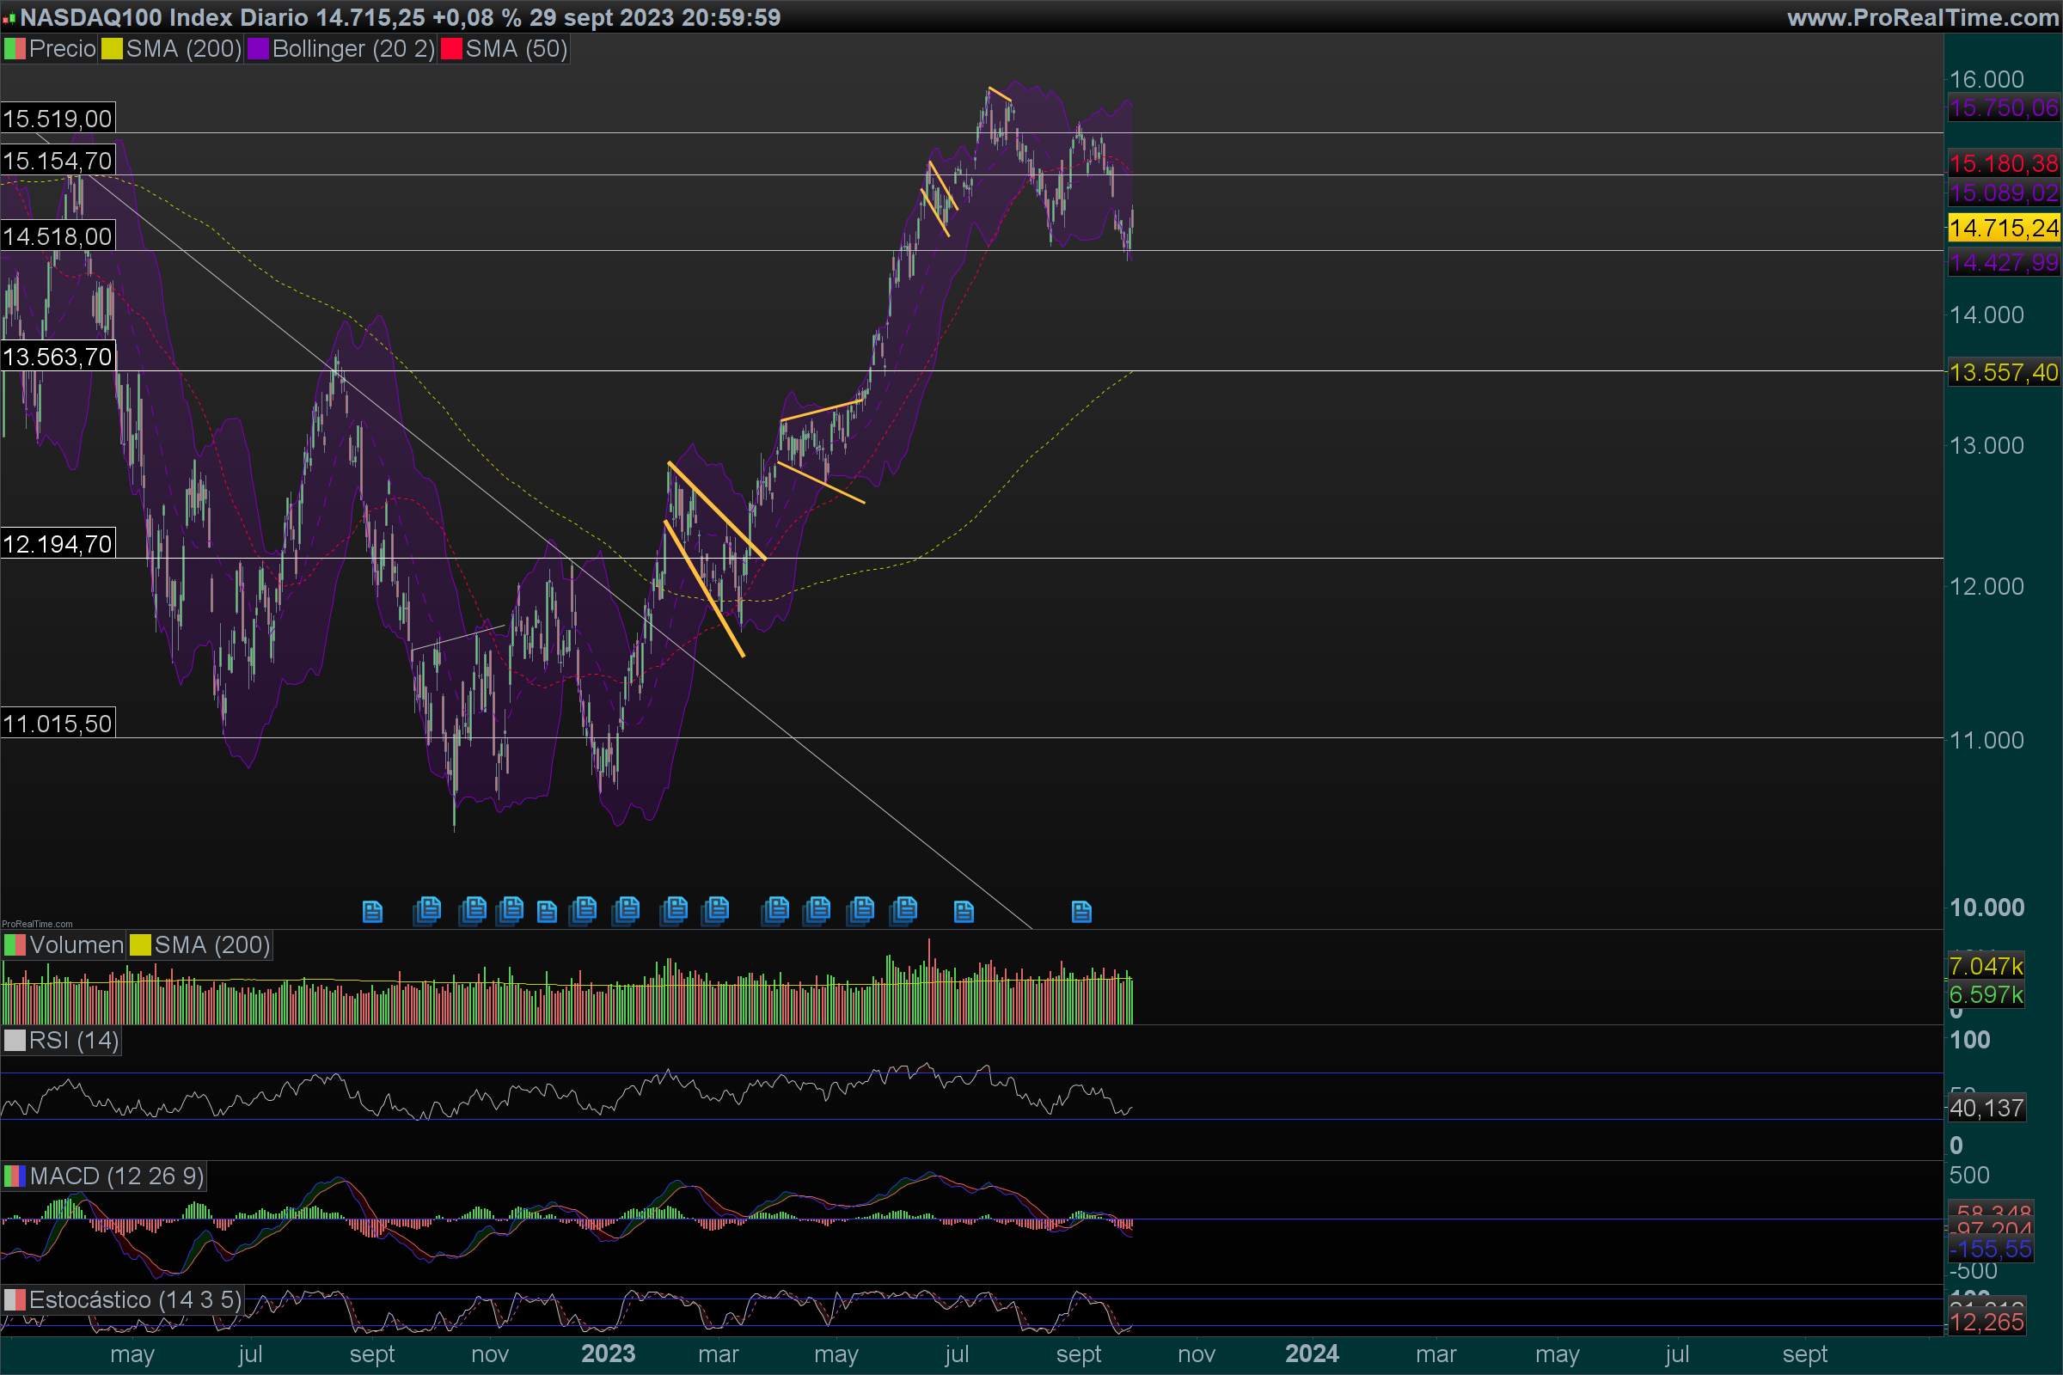Toggle the Volumen indicator legend label

(x=77, y=945)
